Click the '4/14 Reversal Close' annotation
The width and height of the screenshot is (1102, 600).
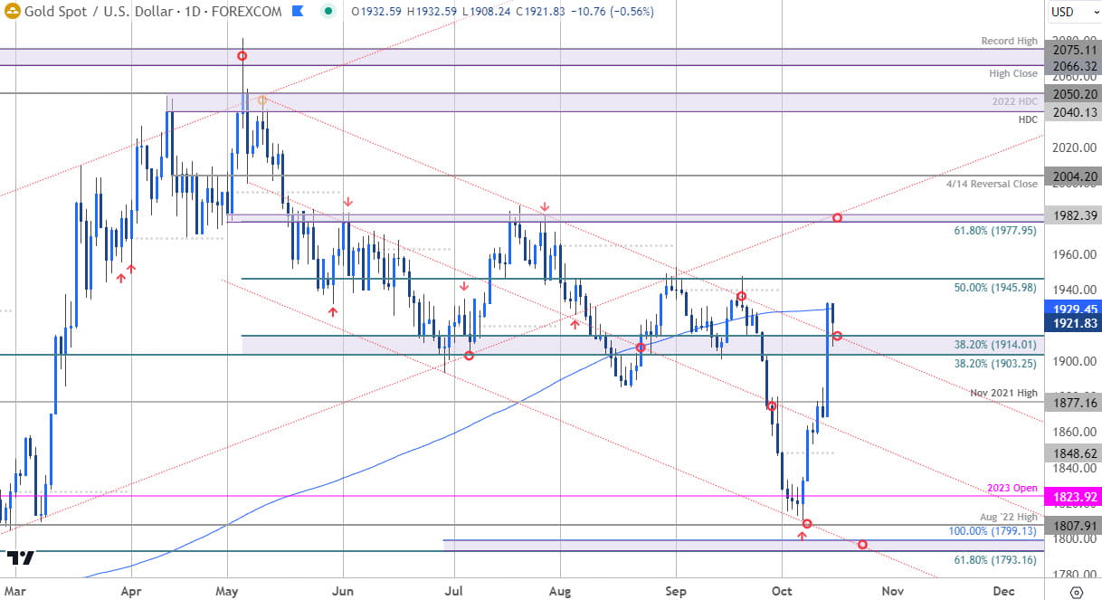[x=994, y=184]
